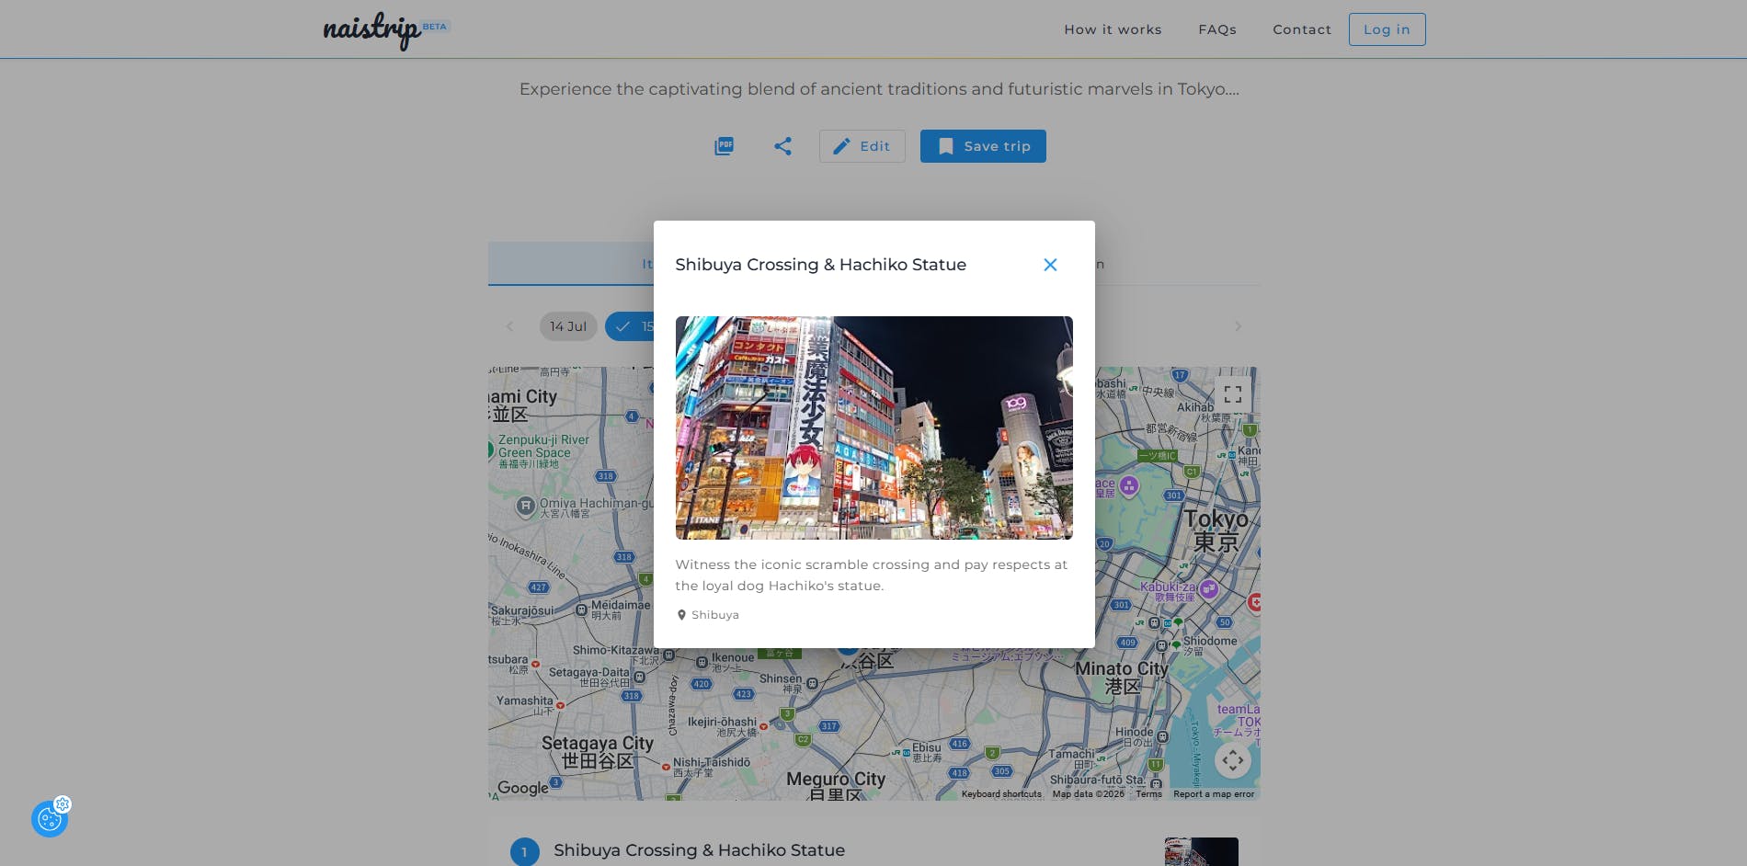Click the Meidaimae station map label

click(x=621, y=610)
